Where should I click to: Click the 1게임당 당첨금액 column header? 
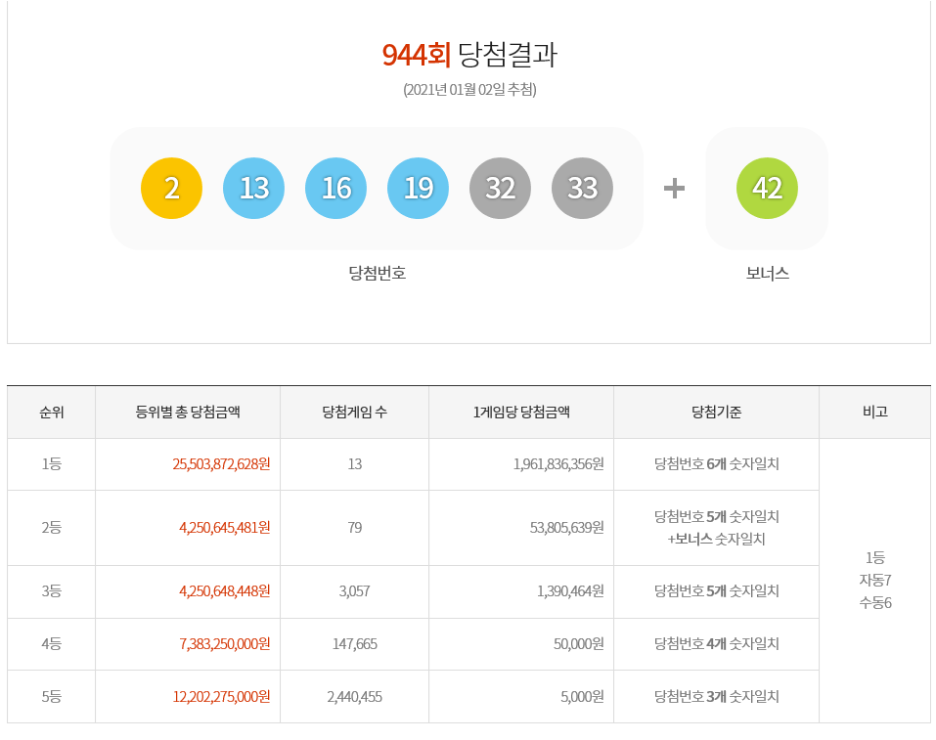[521, 413]
